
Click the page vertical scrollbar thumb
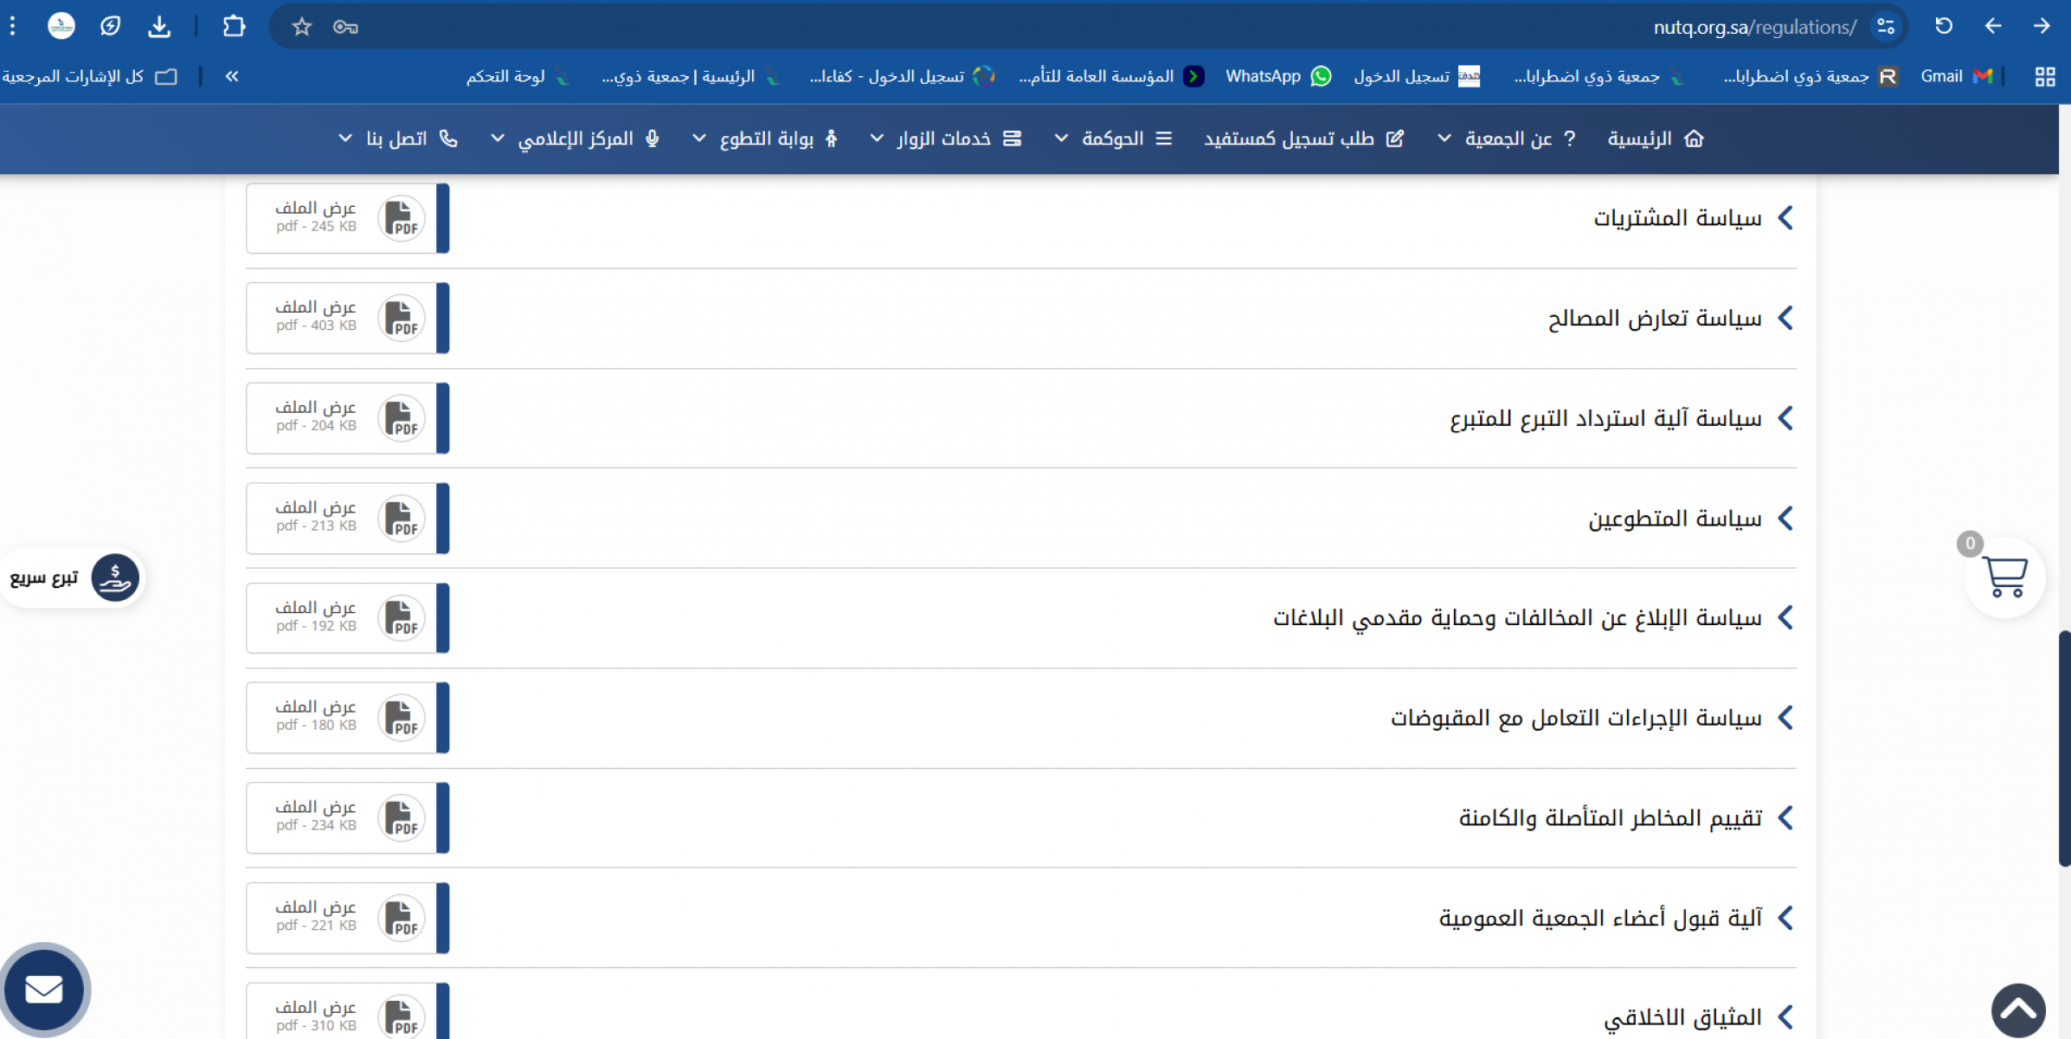pos(2064,749)
